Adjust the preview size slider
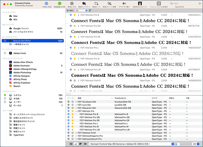 pos(178,144)
